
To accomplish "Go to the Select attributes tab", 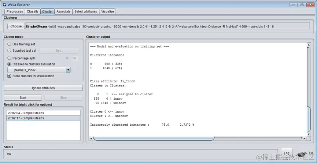I will pyautogui.click(x=86, y=11).
